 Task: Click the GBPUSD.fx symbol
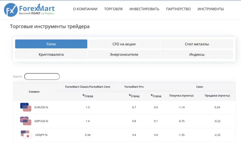pos(41,121)
